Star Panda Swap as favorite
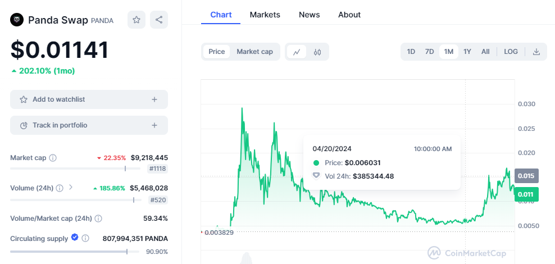This screenshot has height=264, width=555. [x=137, y=20]
